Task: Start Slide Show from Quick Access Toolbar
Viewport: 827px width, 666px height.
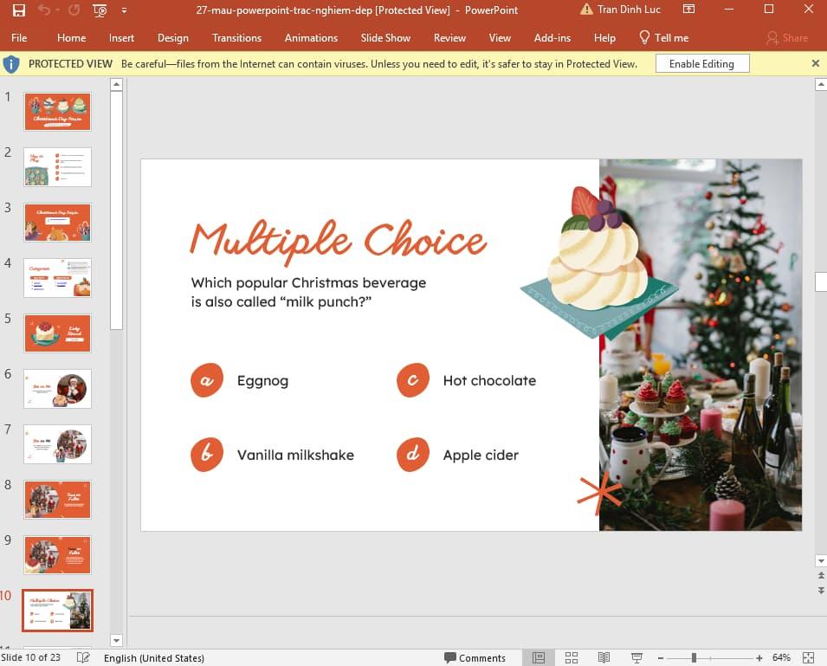Action: [x=98, y=10]
